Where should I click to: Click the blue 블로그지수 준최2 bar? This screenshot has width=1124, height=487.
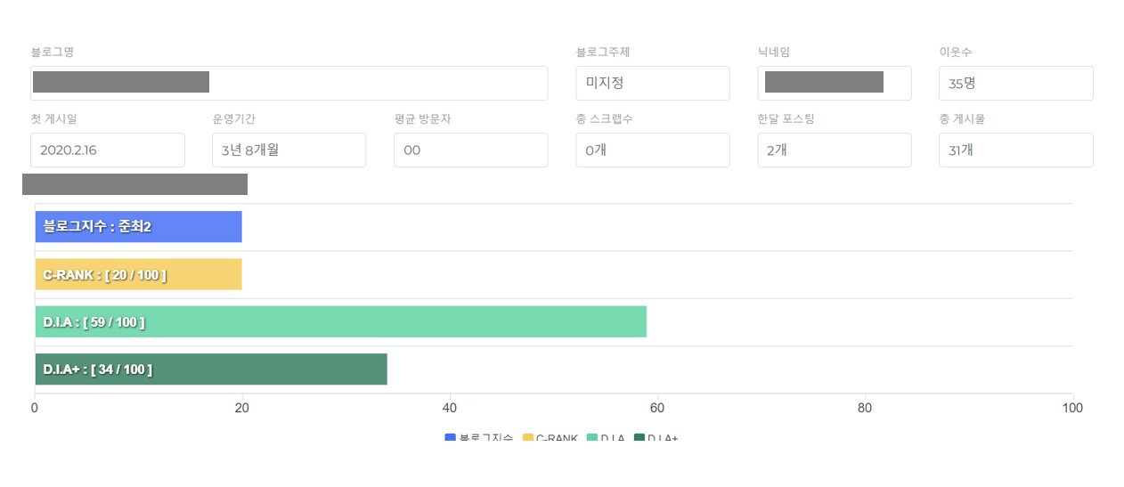click(138, 227)
